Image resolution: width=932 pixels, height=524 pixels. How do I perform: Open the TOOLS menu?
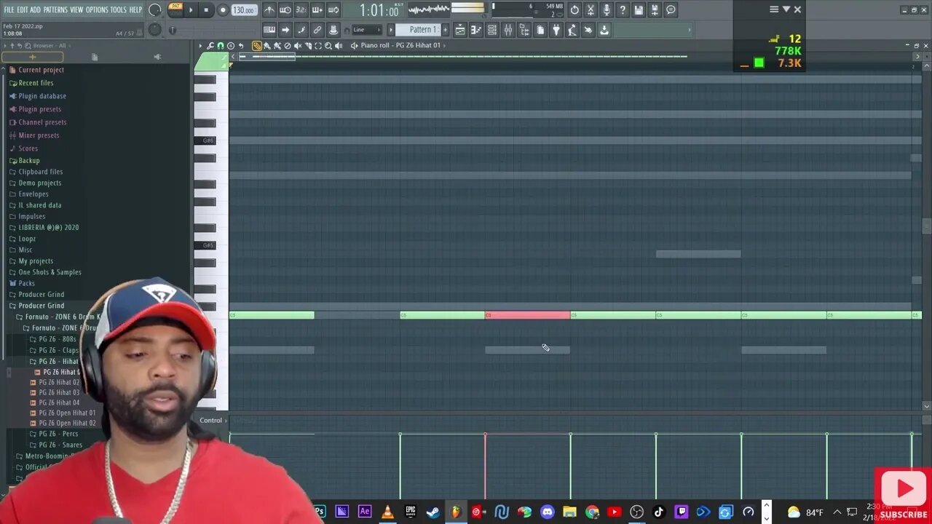click(119, 9)
